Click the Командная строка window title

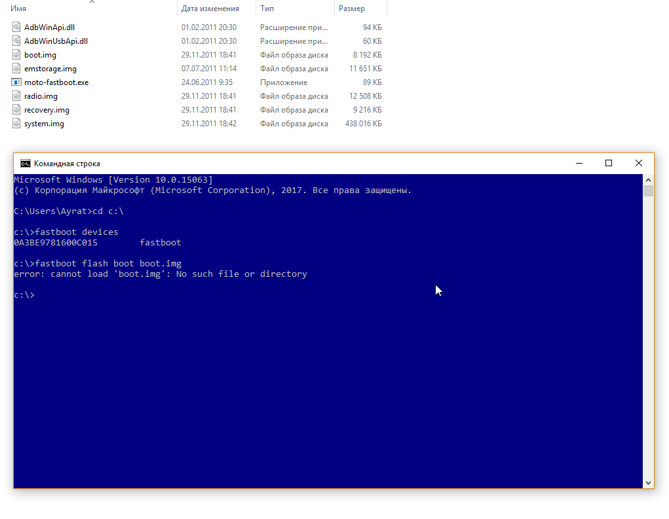pyautogui.click(x=67, y=164)
